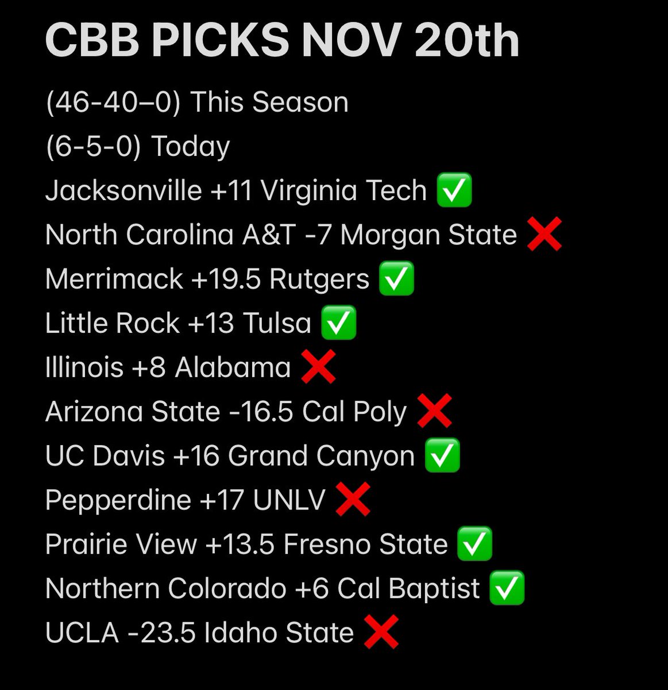Click red X beside UCLA -23.5 Idaho State
The image size is (668, 690).
coord(381,633)
